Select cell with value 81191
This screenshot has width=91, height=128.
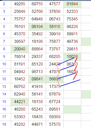click(20, 64)
